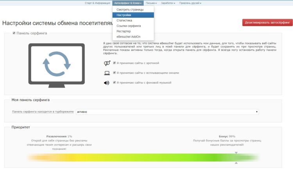This screenshot has width=293, height=169.
Task: Choose 'Статистика' menu item
Action: tap(124, 20)
